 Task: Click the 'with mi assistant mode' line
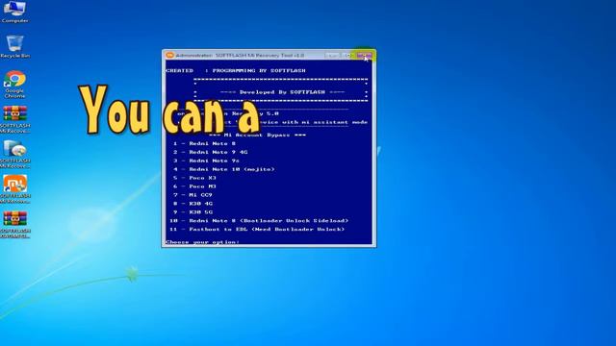click(324, 122)
